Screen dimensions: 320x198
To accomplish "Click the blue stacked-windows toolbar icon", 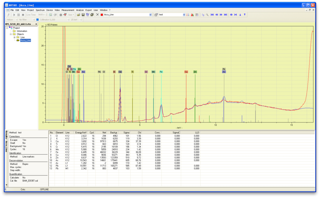I will [88, 15].
